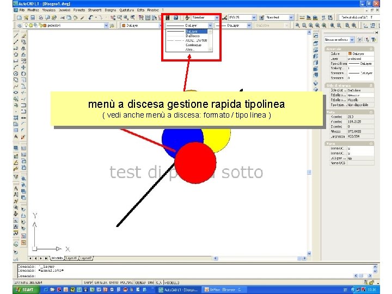Open the 'Nessuna selezione' dropdown in Properties
The width and height of the screenshot is (392, 294).
tap(352, 40)
